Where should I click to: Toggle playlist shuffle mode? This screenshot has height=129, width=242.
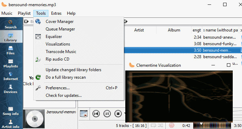tap(160, 126)
